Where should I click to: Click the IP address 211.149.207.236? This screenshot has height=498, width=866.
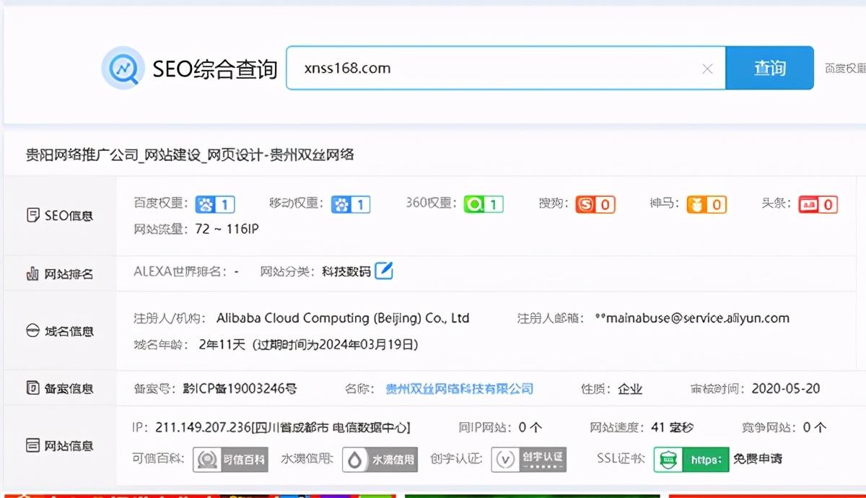(202, 427)
